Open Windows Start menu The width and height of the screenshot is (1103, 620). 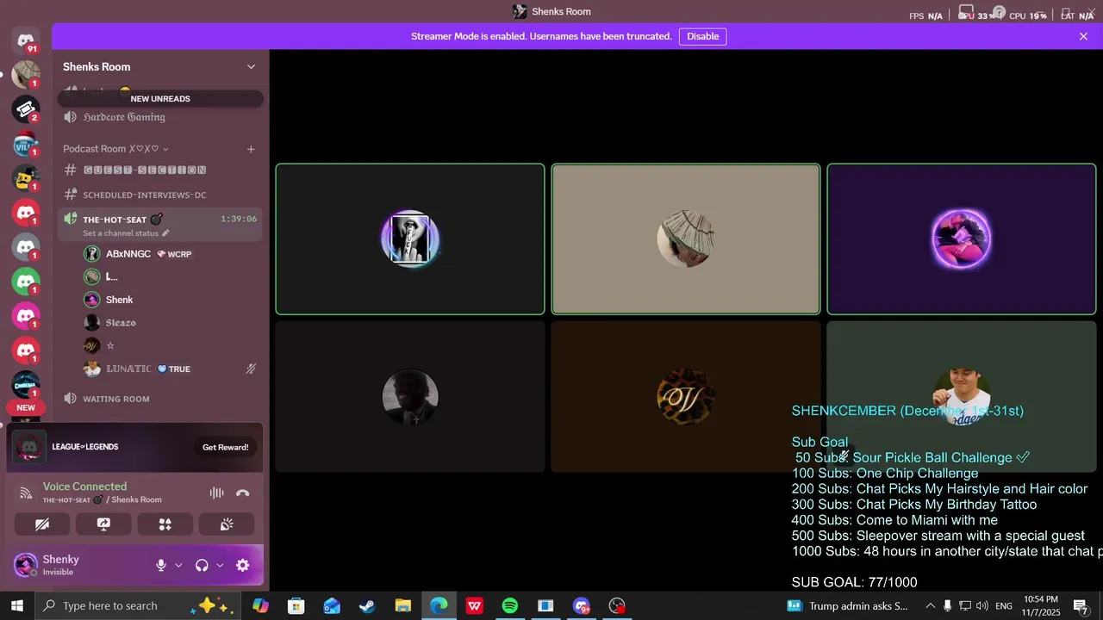click(x=17, y=605)
